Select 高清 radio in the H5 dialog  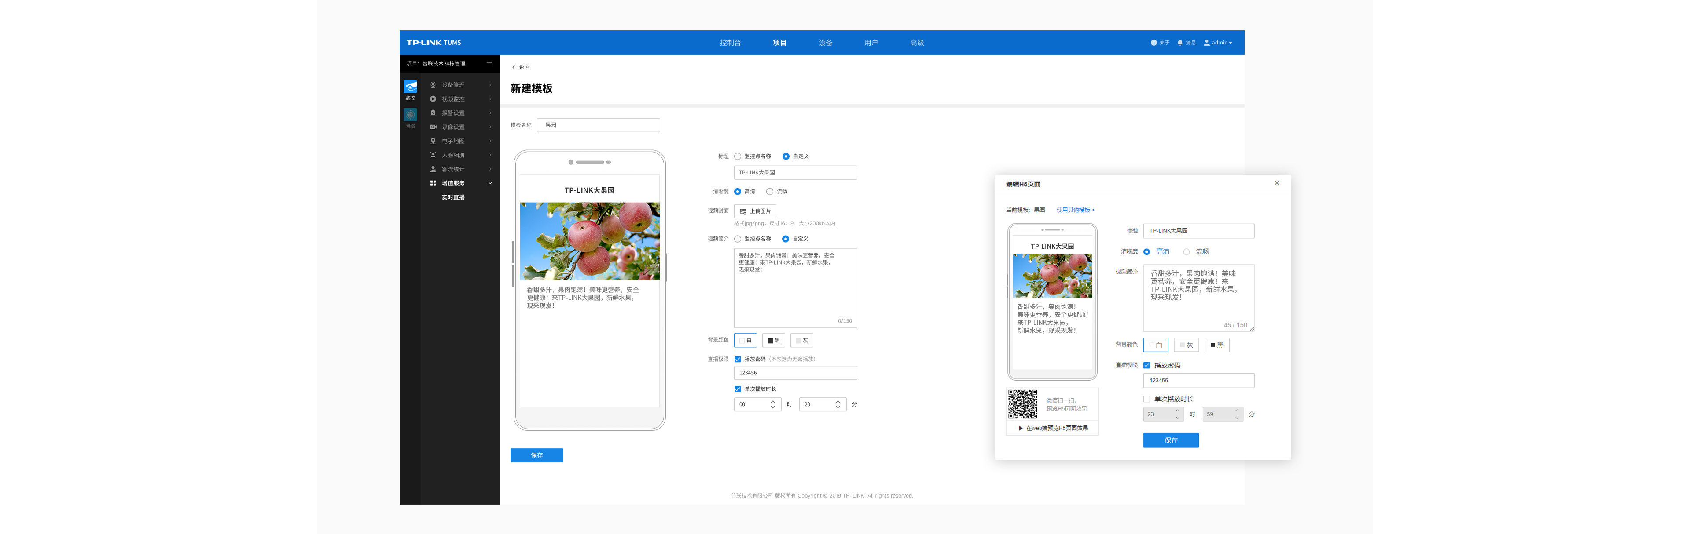1147,251
